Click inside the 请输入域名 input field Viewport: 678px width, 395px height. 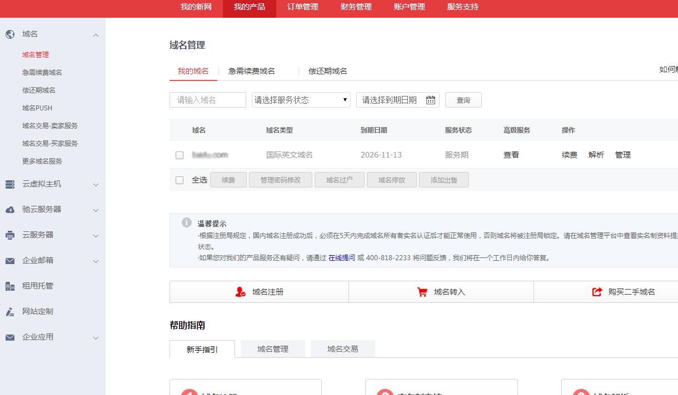pos(207,100)
